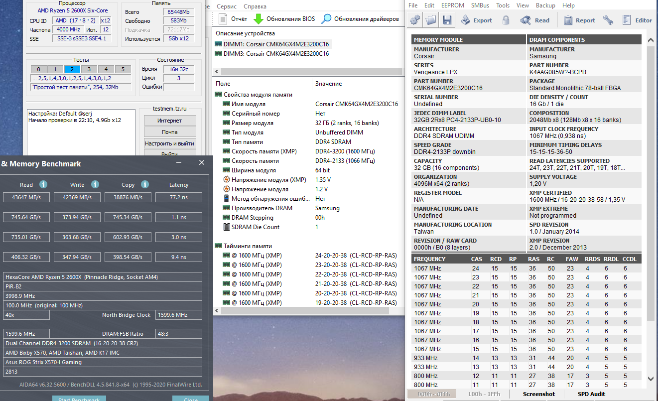Select the Размер модуля row

(x=308, y=123)
